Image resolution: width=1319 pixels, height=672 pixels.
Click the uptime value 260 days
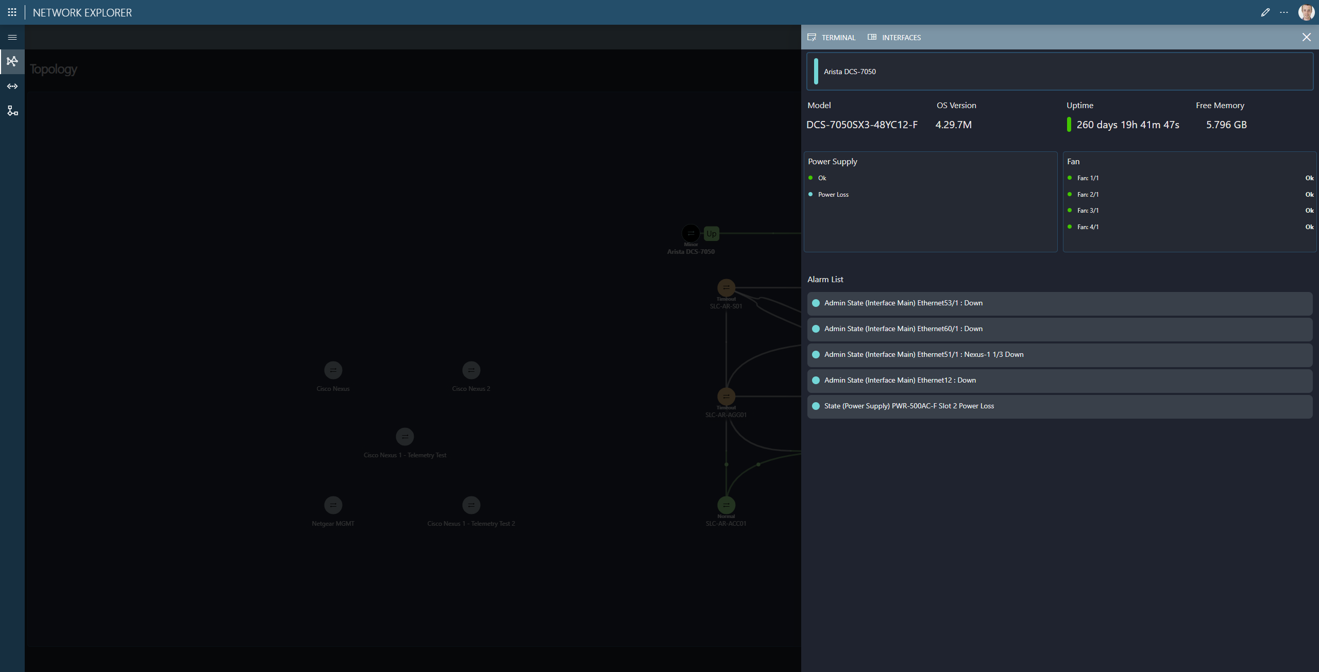(x=1127, y=125)
